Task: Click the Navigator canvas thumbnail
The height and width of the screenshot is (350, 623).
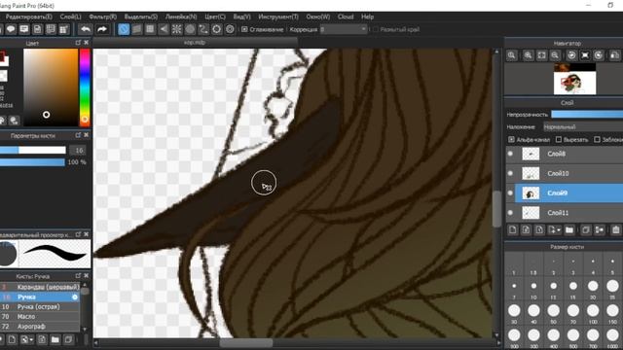Action: pyautogui.click(x=574, y=79)
